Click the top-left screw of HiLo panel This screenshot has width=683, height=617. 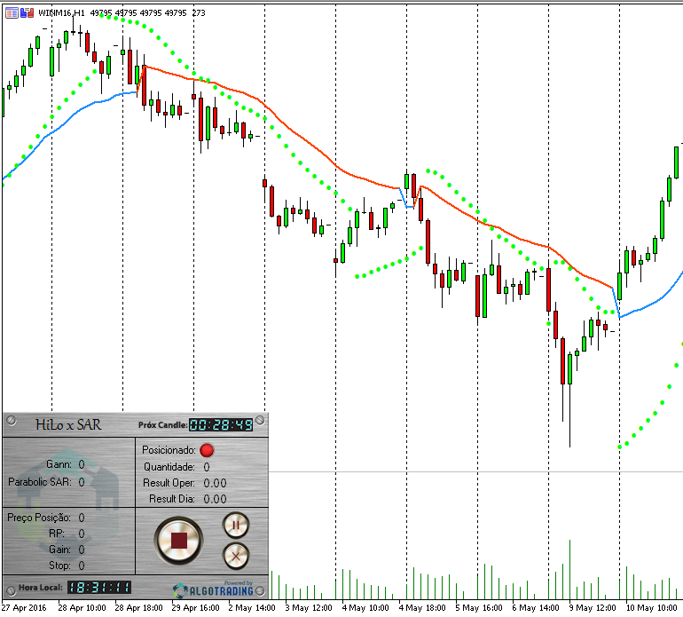(12, 420)
